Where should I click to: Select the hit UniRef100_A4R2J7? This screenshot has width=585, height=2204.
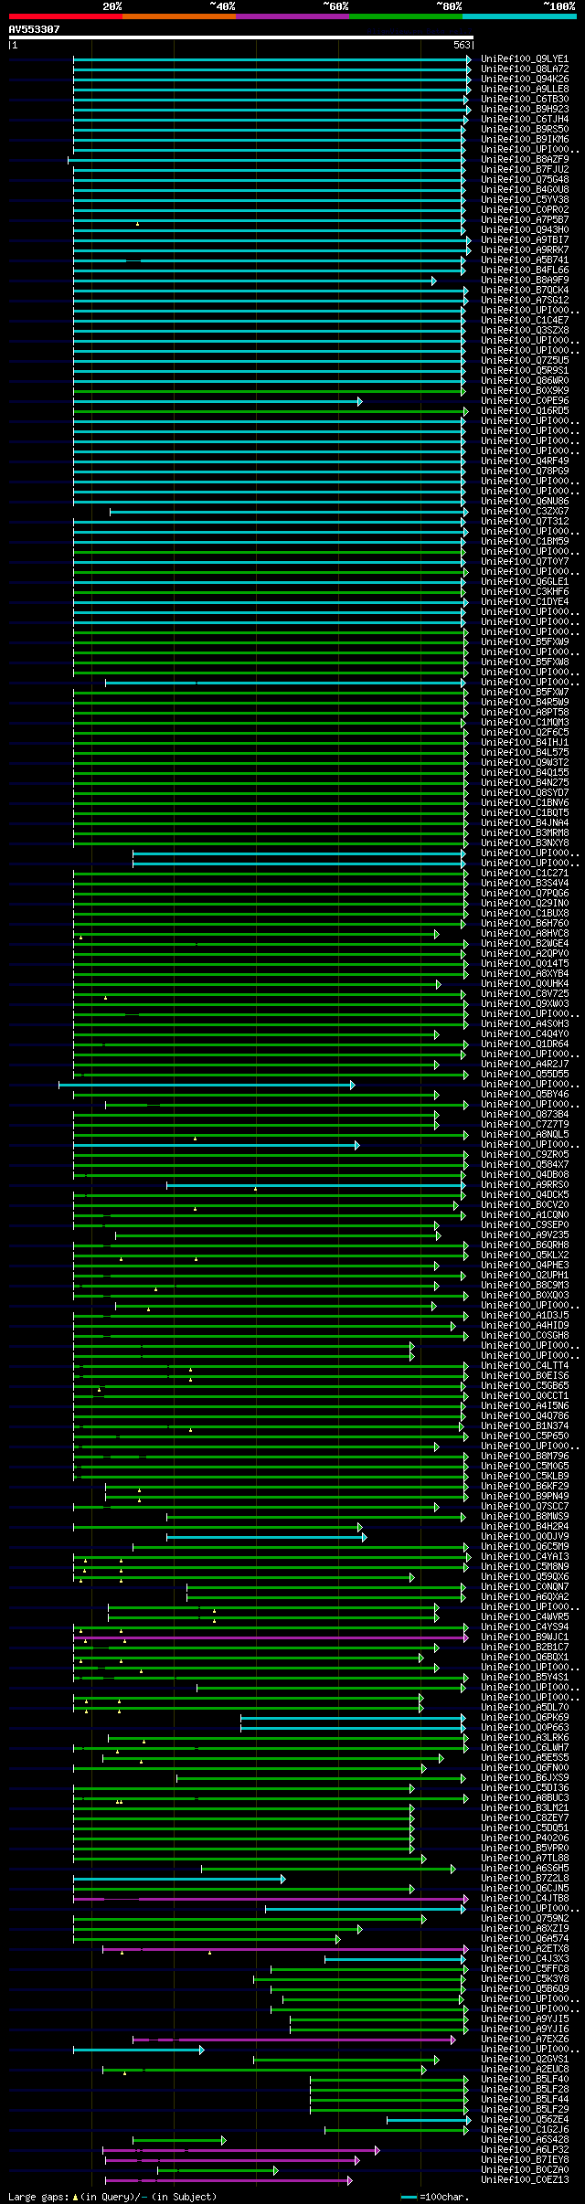click(x=525, y=1065)
